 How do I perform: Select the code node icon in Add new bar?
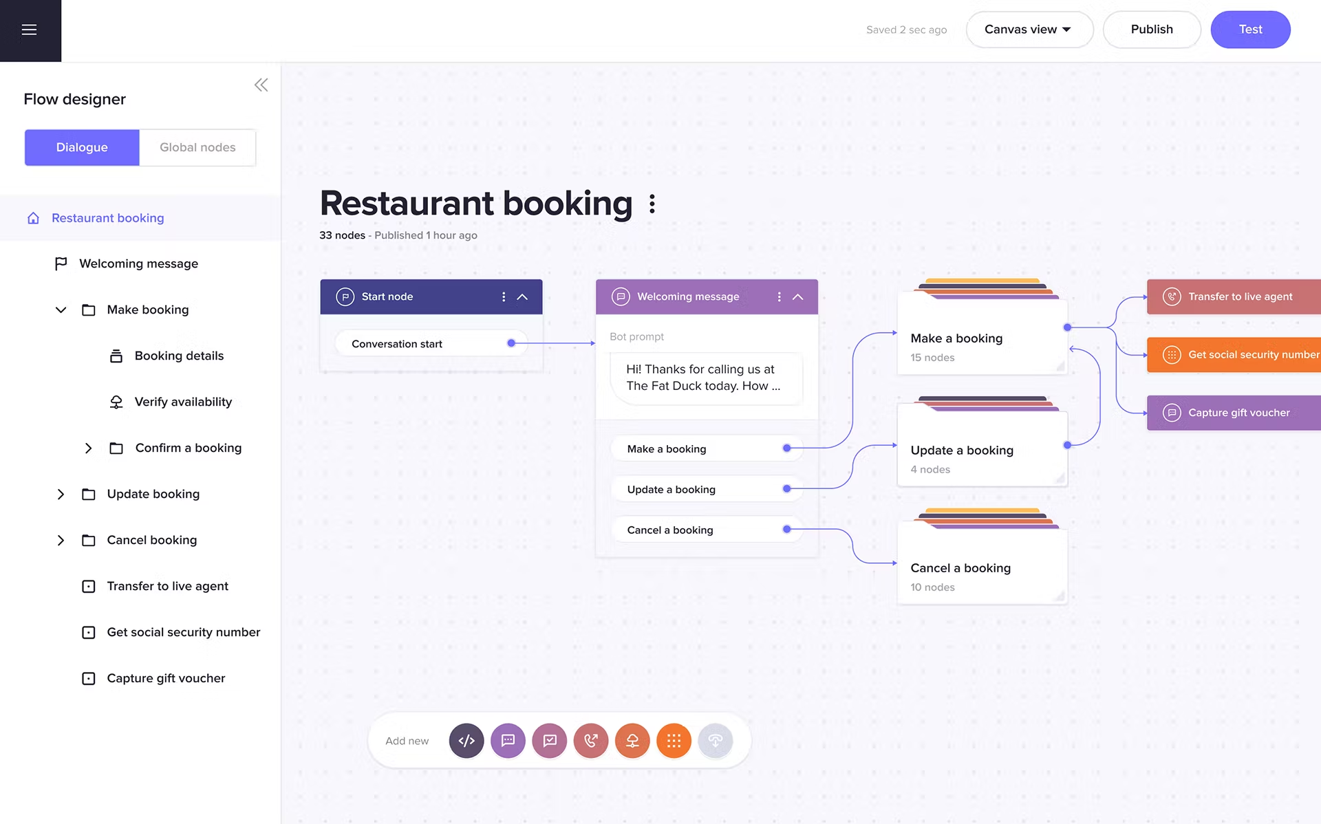[x=466, y=741]
